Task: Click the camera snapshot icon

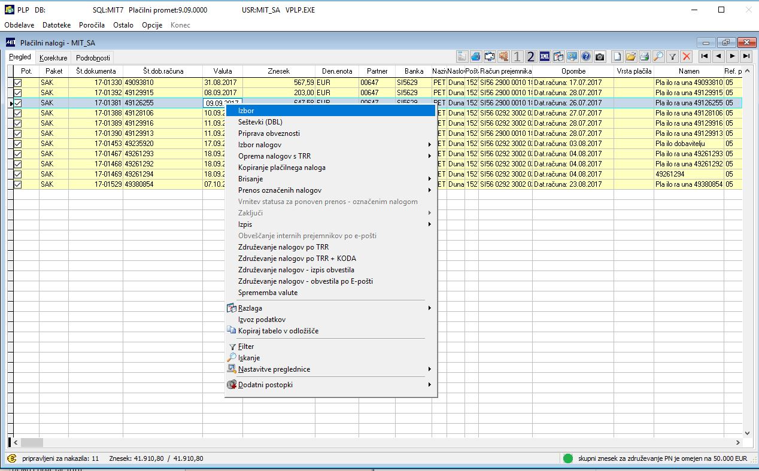Action: (600, 57)
